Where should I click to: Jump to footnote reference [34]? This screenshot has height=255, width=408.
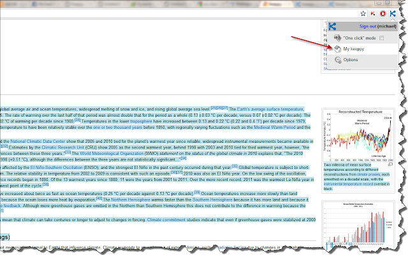tap(184, 158)
